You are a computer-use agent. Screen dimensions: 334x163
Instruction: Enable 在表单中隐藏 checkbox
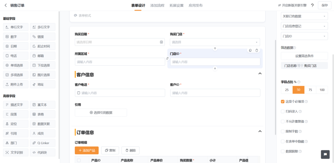(x=283, y=141)
